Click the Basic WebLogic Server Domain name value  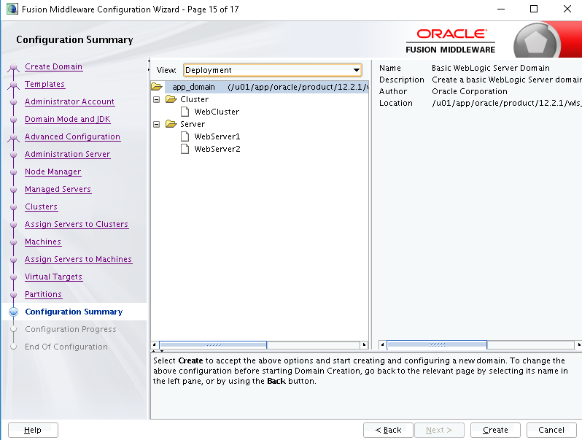click(x=491, y=68)
